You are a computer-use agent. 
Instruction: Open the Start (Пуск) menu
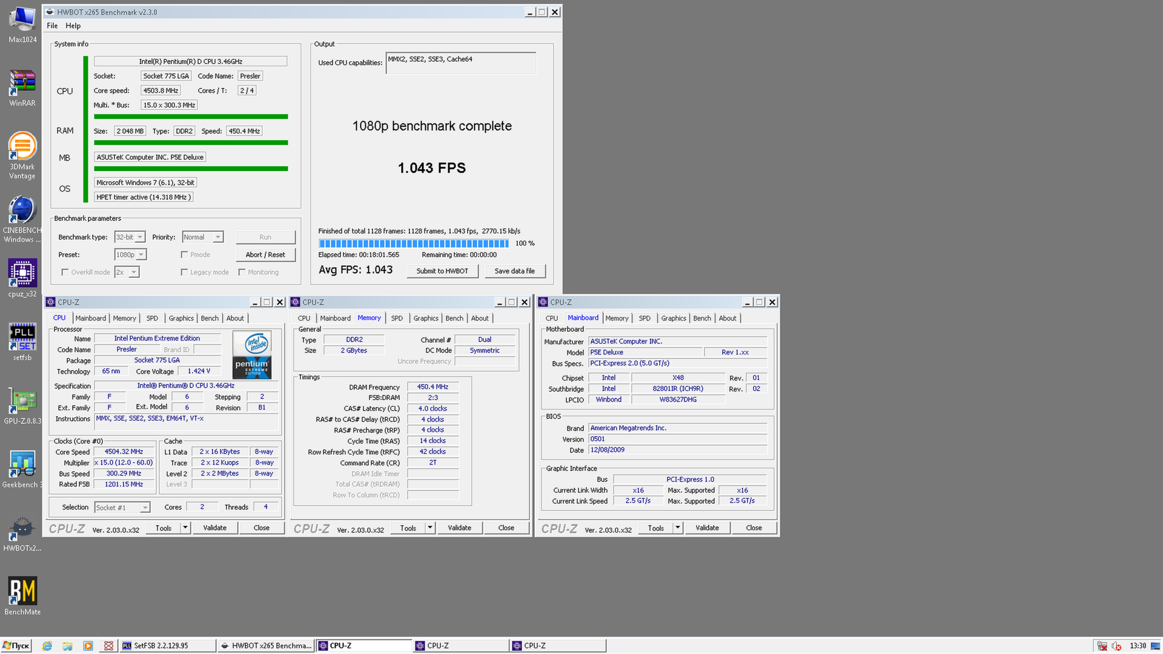pyautogui.click(x=16, y=646)
